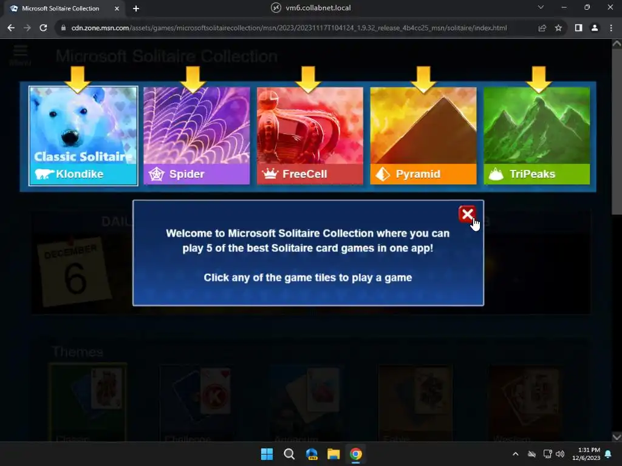The height and width of the screenshot is (466, 622).
Task: Open the notification bell icon
Action: pyautogui.click(x=608, y=454)
